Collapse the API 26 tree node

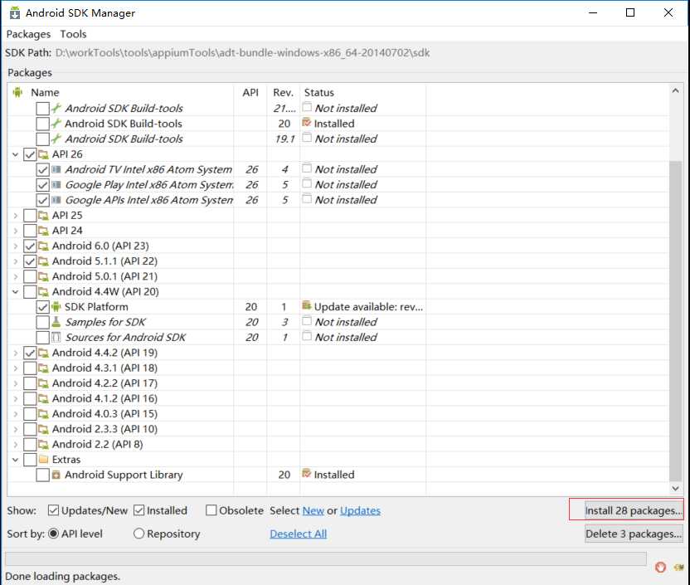(16, 154)
